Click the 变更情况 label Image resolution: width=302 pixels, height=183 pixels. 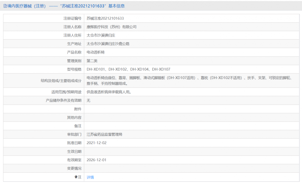74,168
